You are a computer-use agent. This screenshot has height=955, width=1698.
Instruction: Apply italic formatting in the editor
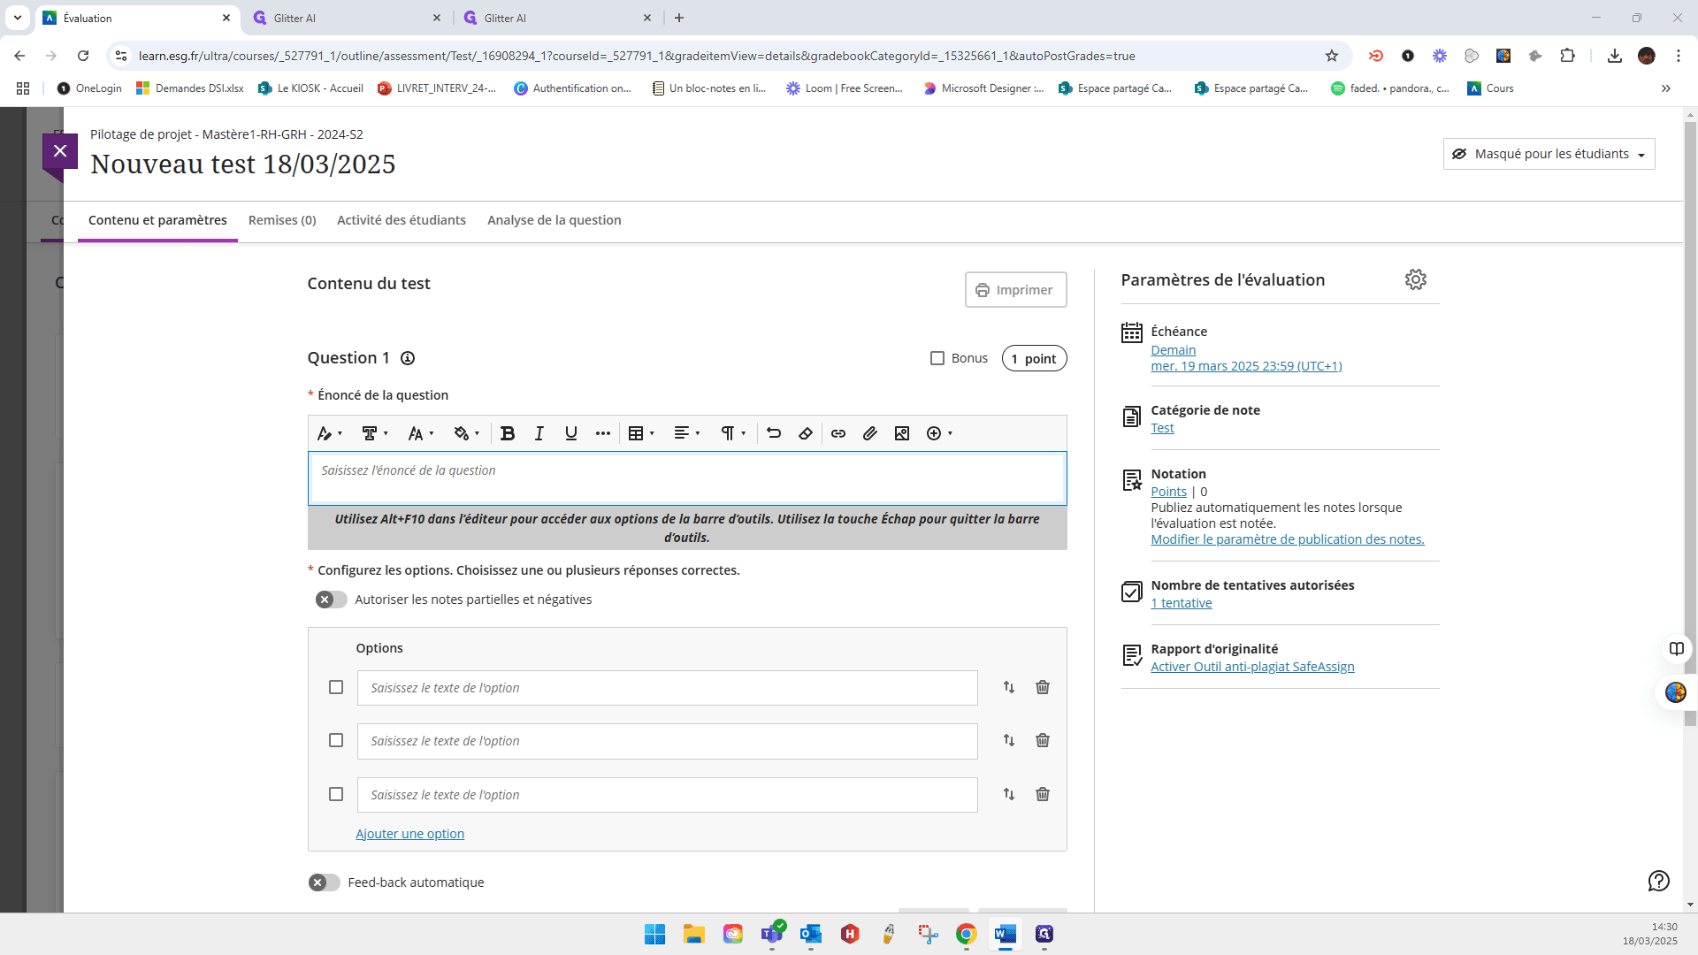tap(539, 433)
